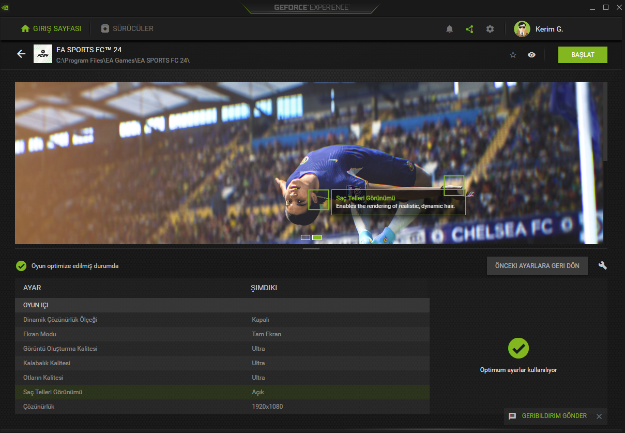Click the feedback chat icon
Image resolution: width=625 pixels, height=433 pixels.
(x=512, y=416)
